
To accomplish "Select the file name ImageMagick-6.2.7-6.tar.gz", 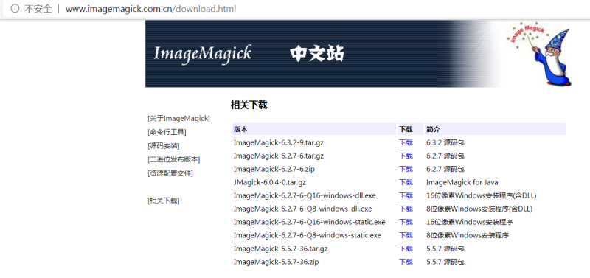I will coord(279,156).
